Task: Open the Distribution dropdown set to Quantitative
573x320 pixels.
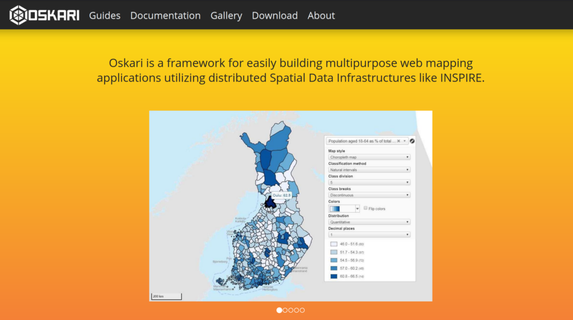Action: click(369, 222)
